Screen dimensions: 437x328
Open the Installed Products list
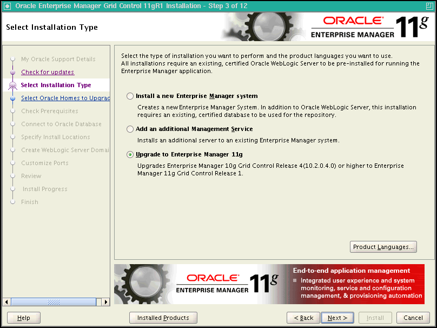pyautogui.click(x=163, y=318)
